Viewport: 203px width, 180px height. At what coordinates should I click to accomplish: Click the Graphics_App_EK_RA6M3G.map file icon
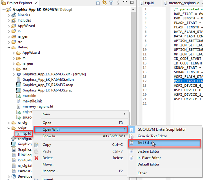(19, 85)
